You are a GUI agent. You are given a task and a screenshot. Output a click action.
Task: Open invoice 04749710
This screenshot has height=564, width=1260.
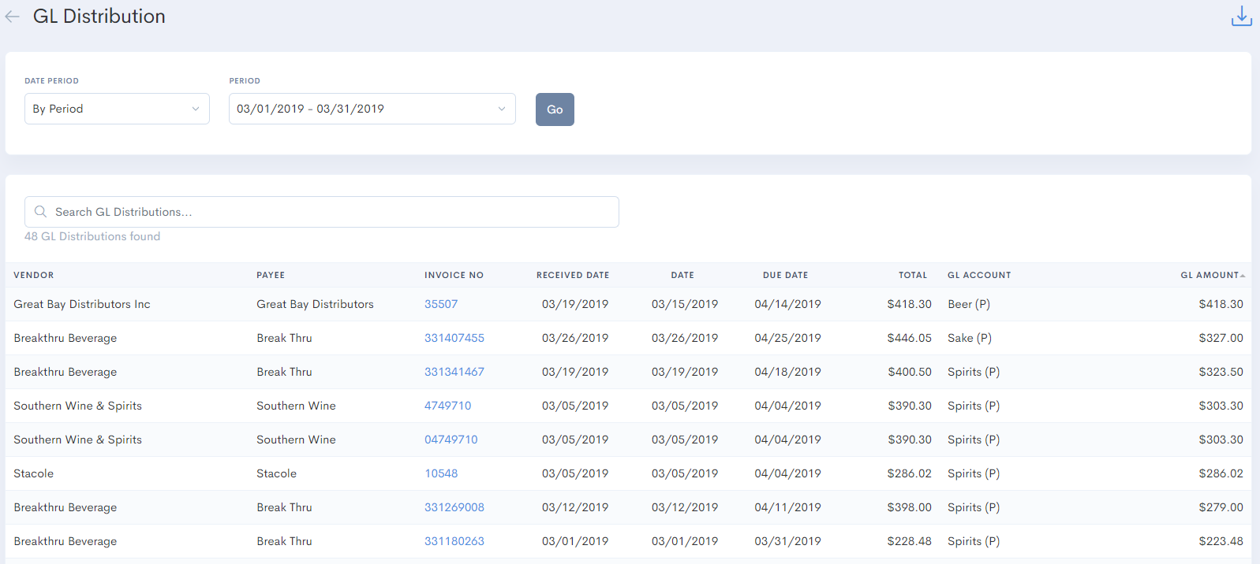[451, 440]
